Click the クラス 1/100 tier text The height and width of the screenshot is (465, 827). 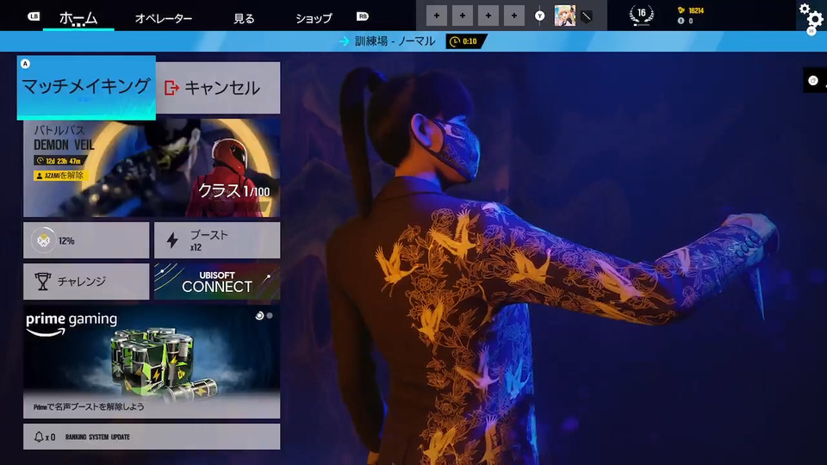pos(233,191)
